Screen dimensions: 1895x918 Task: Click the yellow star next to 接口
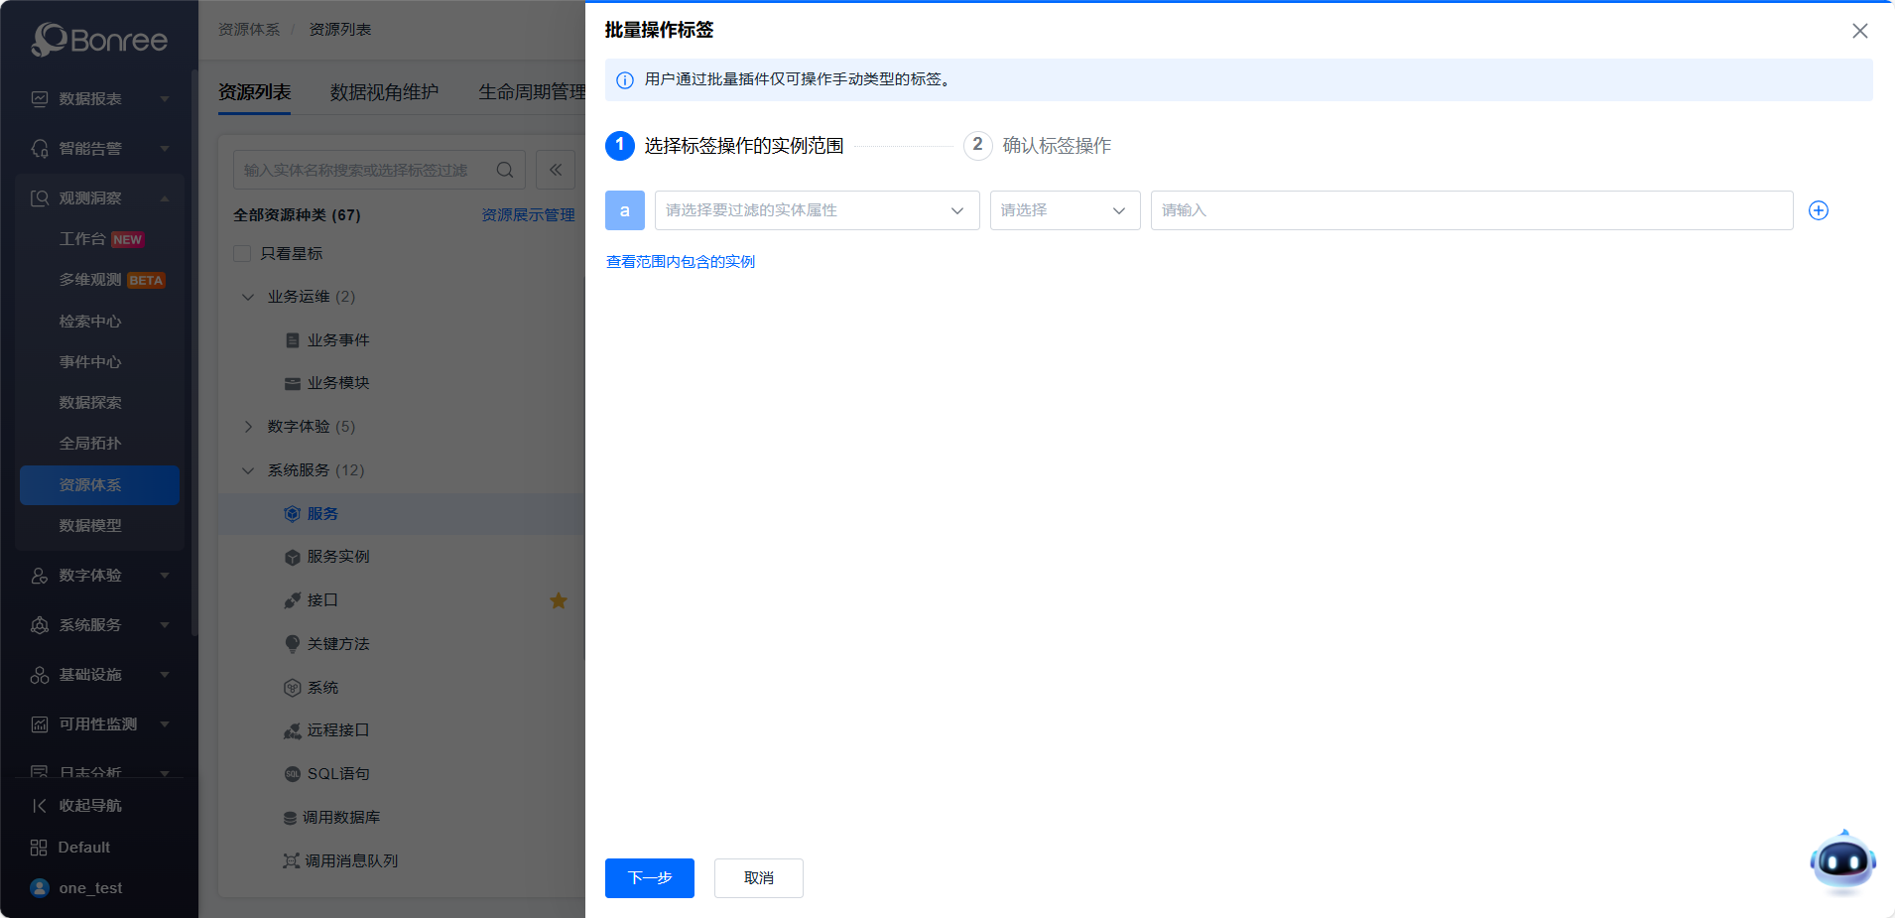(559, 600)
